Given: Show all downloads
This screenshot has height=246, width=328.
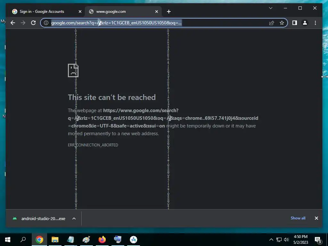Looking at the screenshot, I should [298, 218].
